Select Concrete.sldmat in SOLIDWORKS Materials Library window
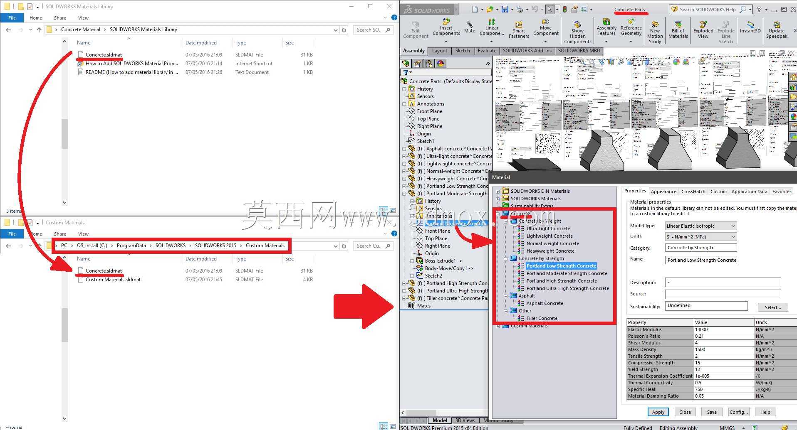Screen dimensions: 797x430 [x=104, y=55]
